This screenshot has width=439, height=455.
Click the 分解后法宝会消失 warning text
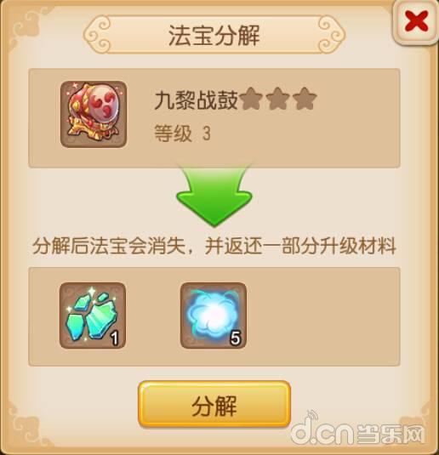click(x=109, y=247)
